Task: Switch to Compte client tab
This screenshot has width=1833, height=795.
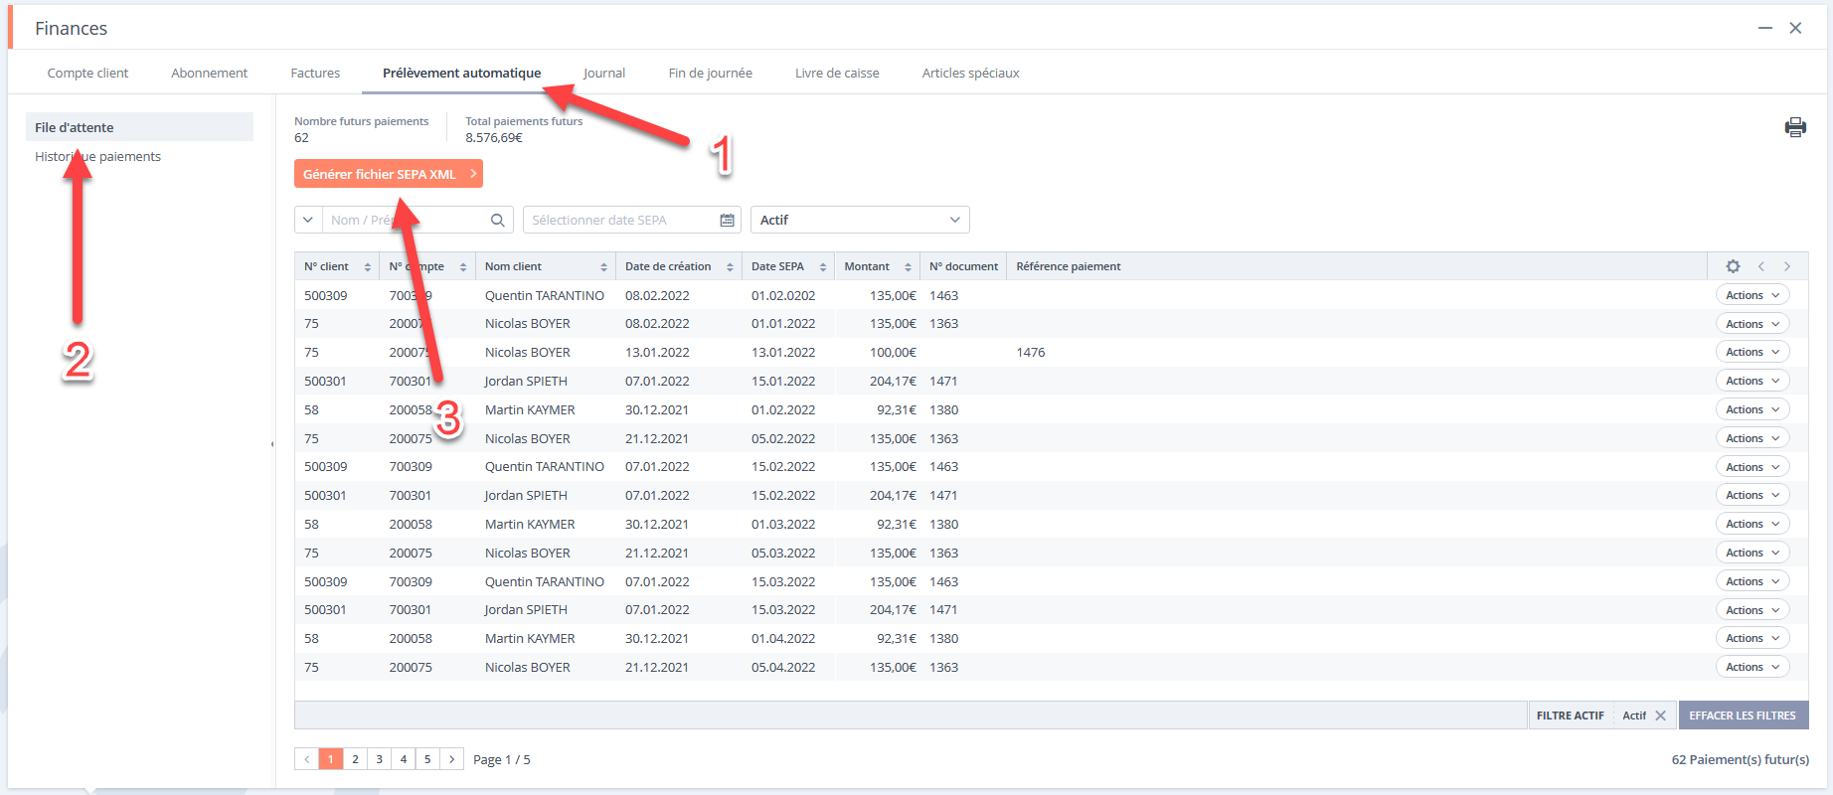Action: coord(87,73)
